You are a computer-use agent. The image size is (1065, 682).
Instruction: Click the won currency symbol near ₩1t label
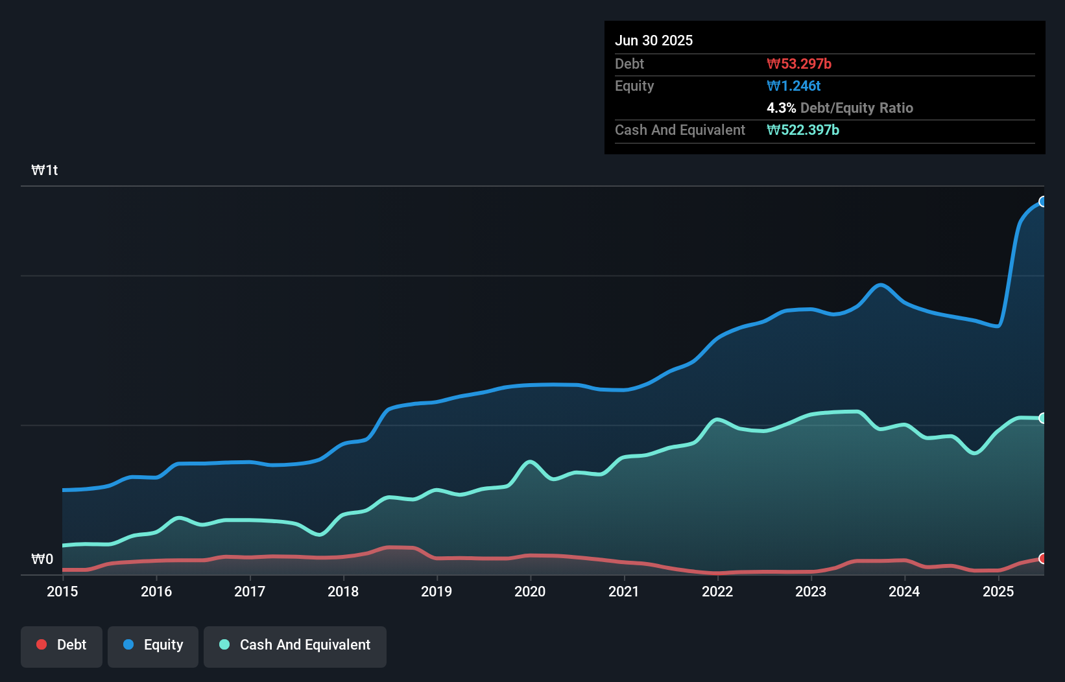[37, 170]
